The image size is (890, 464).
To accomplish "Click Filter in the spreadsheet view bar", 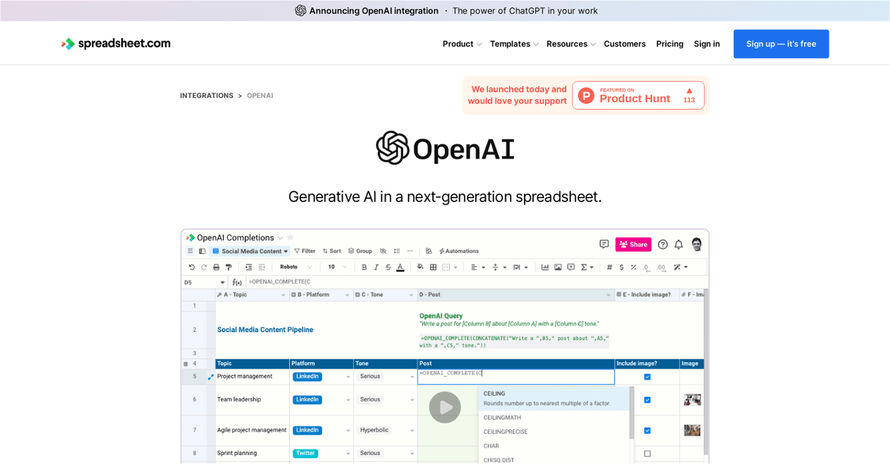I will 304,251.
